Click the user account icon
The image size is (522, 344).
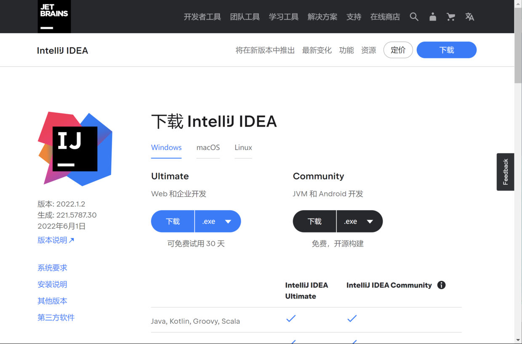pos(432,17)
